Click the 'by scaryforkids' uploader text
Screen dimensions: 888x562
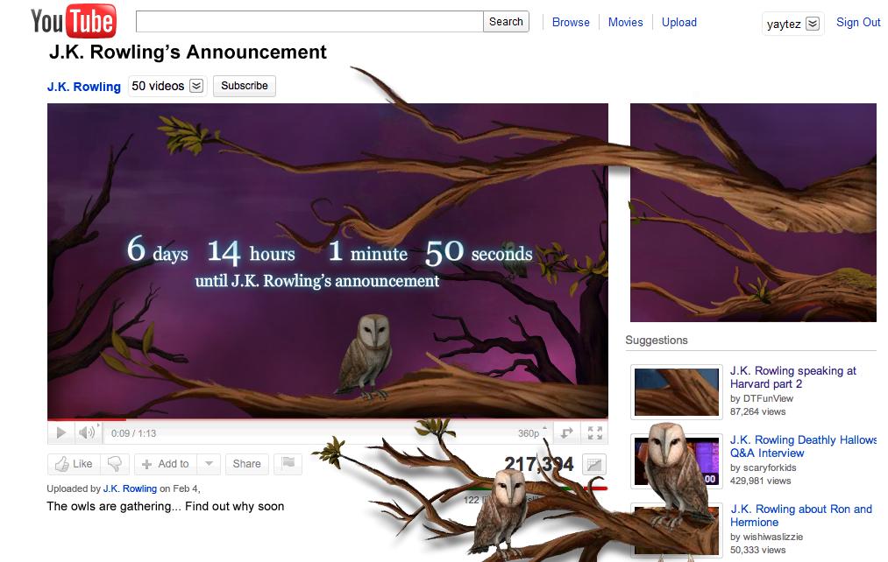763,467
